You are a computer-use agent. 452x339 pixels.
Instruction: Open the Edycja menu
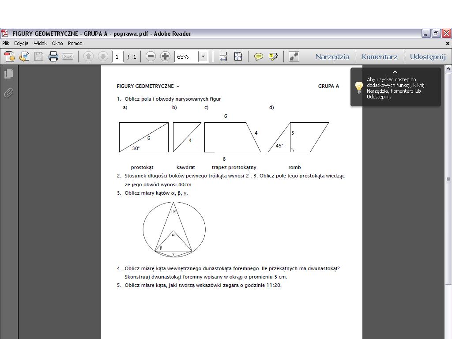(x=21, y=43)
